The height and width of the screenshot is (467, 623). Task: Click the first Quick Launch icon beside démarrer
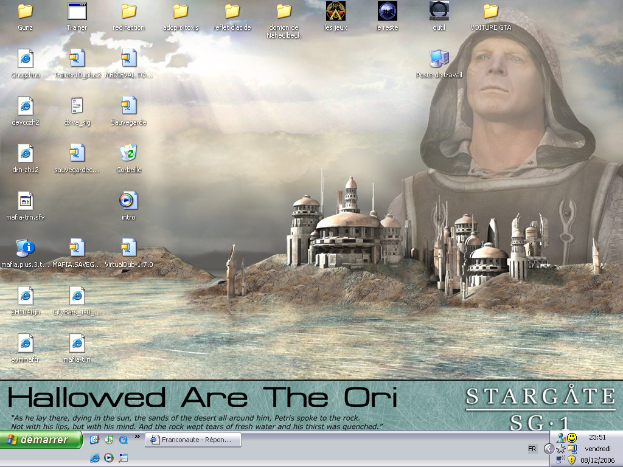94,439
